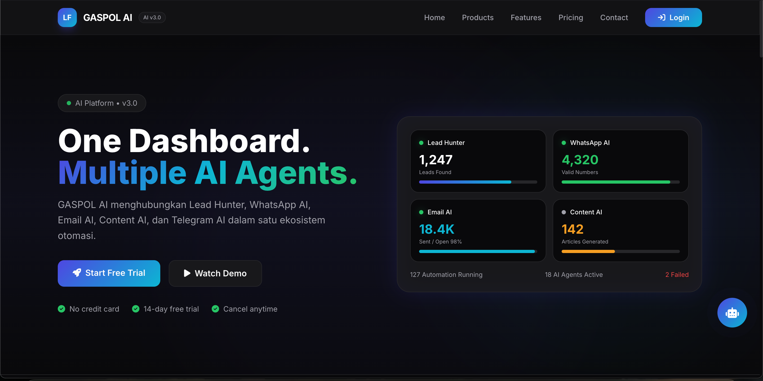Open the Products nav link
Screen dimensions: 763x381
pyautogui.click(x=478, y=17)
